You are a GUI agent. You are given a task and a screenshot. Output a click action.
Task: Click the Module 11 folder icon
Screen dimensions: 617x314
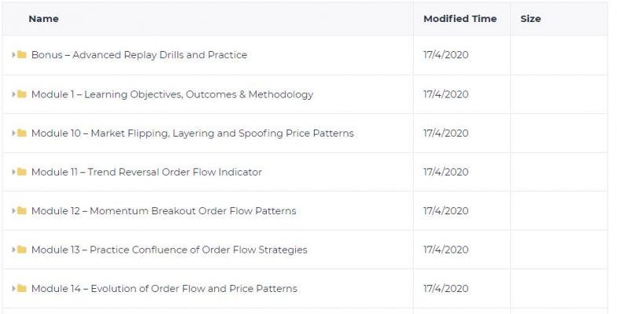click(22, 172)
